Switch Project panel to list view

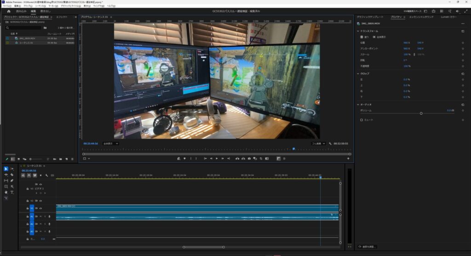click(x=12, y=159)
